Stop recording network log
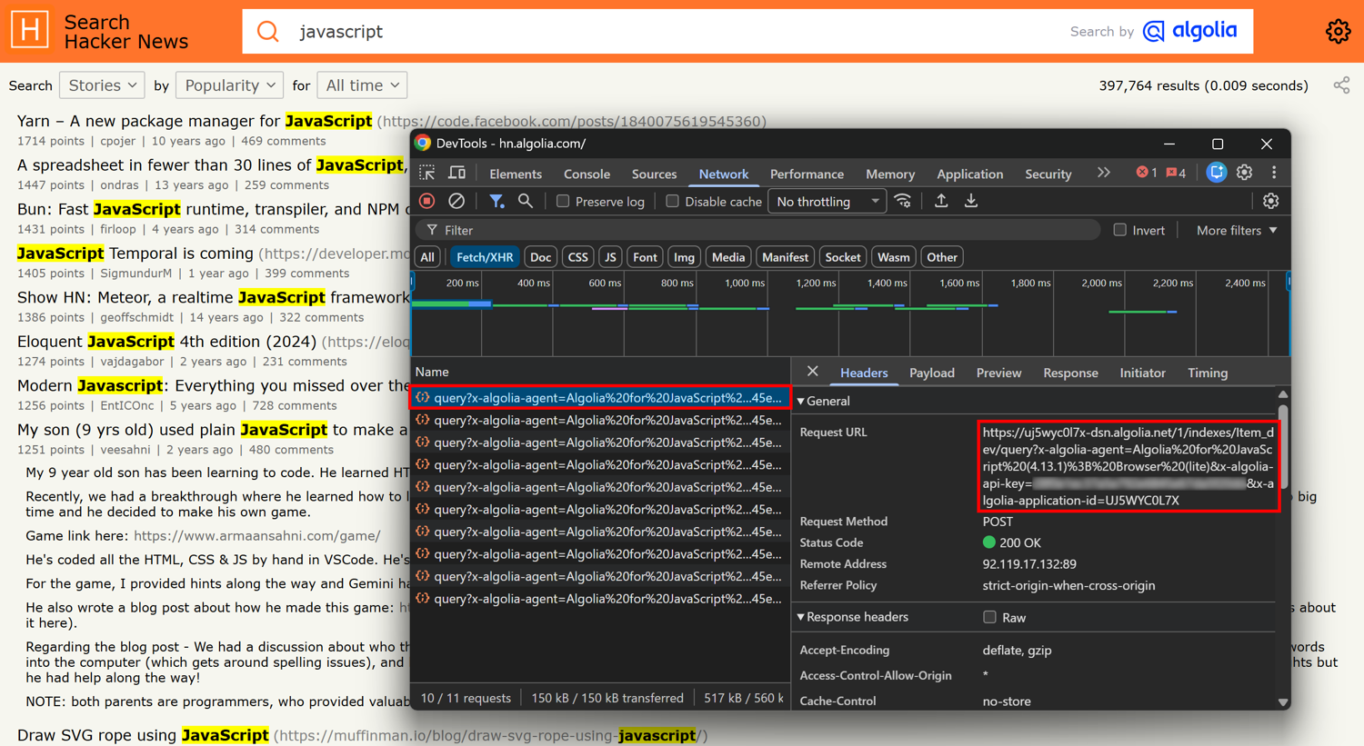Screen dimensions: 1364x746 tap(427, 201)
